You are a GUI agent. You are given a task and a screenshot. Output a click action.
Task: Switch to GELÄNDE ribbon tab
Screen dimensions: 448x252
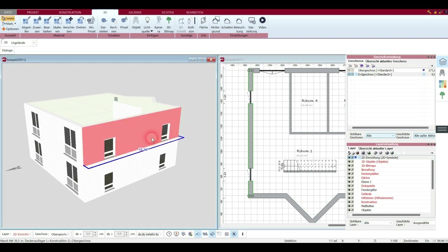(135, 12)
